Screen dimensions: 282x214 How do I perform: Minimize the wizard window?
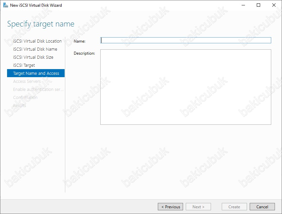point(243,5)
